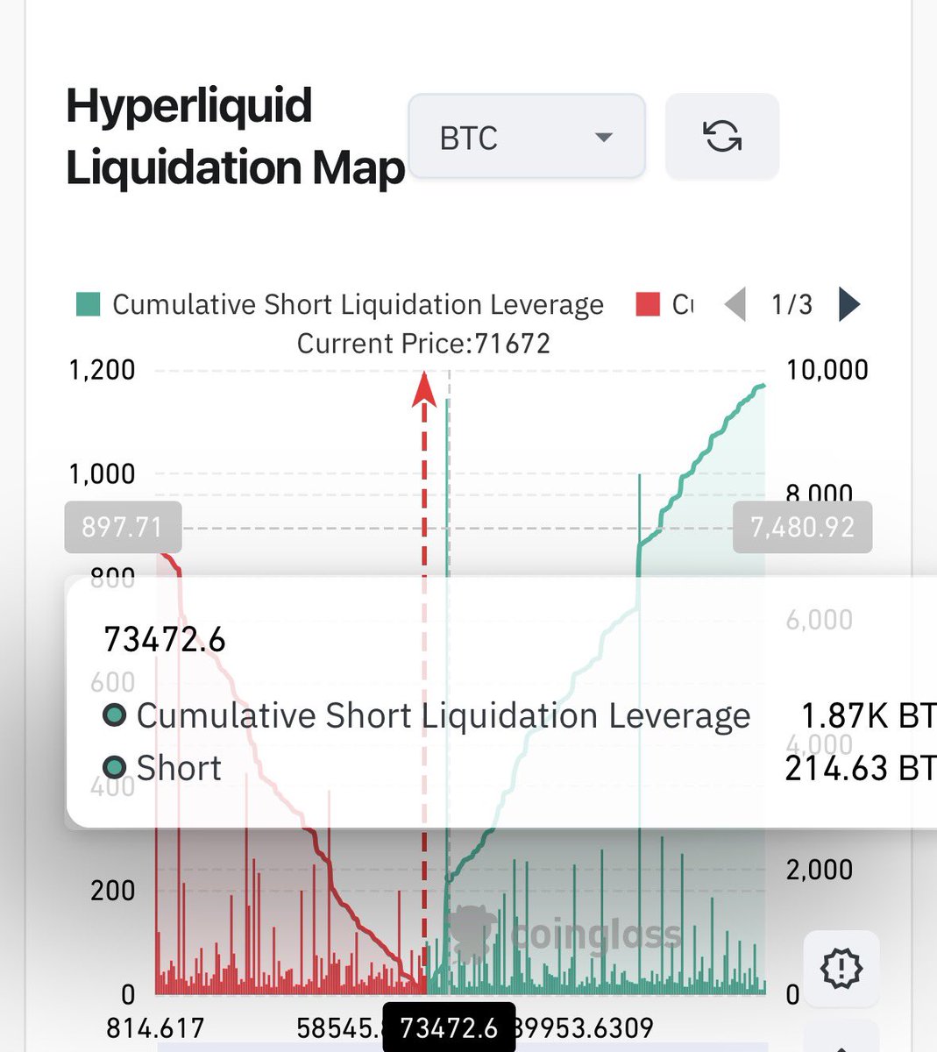The height and width of the screenshot is (1052, 937).
Task: Go to previous legend page arrow
Action: click(x=735, y=304)
